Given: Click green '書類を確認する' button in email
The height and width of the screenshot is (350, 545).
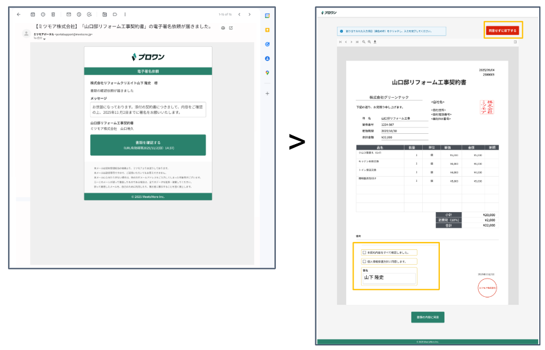Looking at the screenshot, I should [x=148, y=145].
